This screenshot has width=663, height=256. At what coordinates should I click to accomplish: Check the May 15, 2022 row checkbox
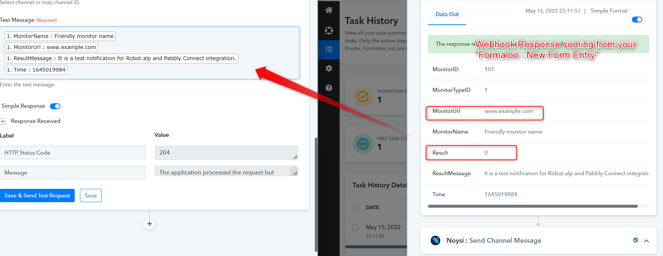355,228
